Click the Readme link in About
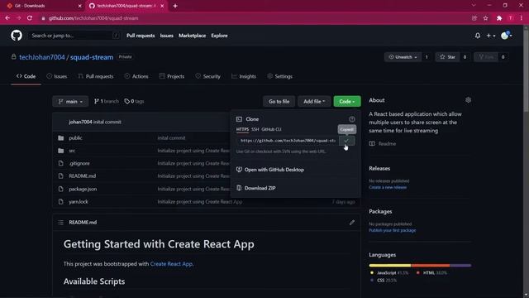Viewport: 529px width, 298px height. (x=383, y=143)
